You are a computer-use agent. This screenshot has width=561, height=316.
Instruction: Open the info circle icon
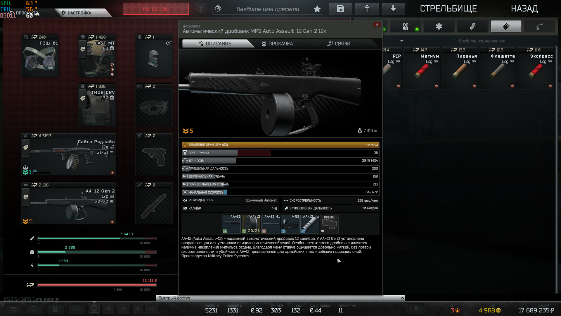[x=200, y=9]
